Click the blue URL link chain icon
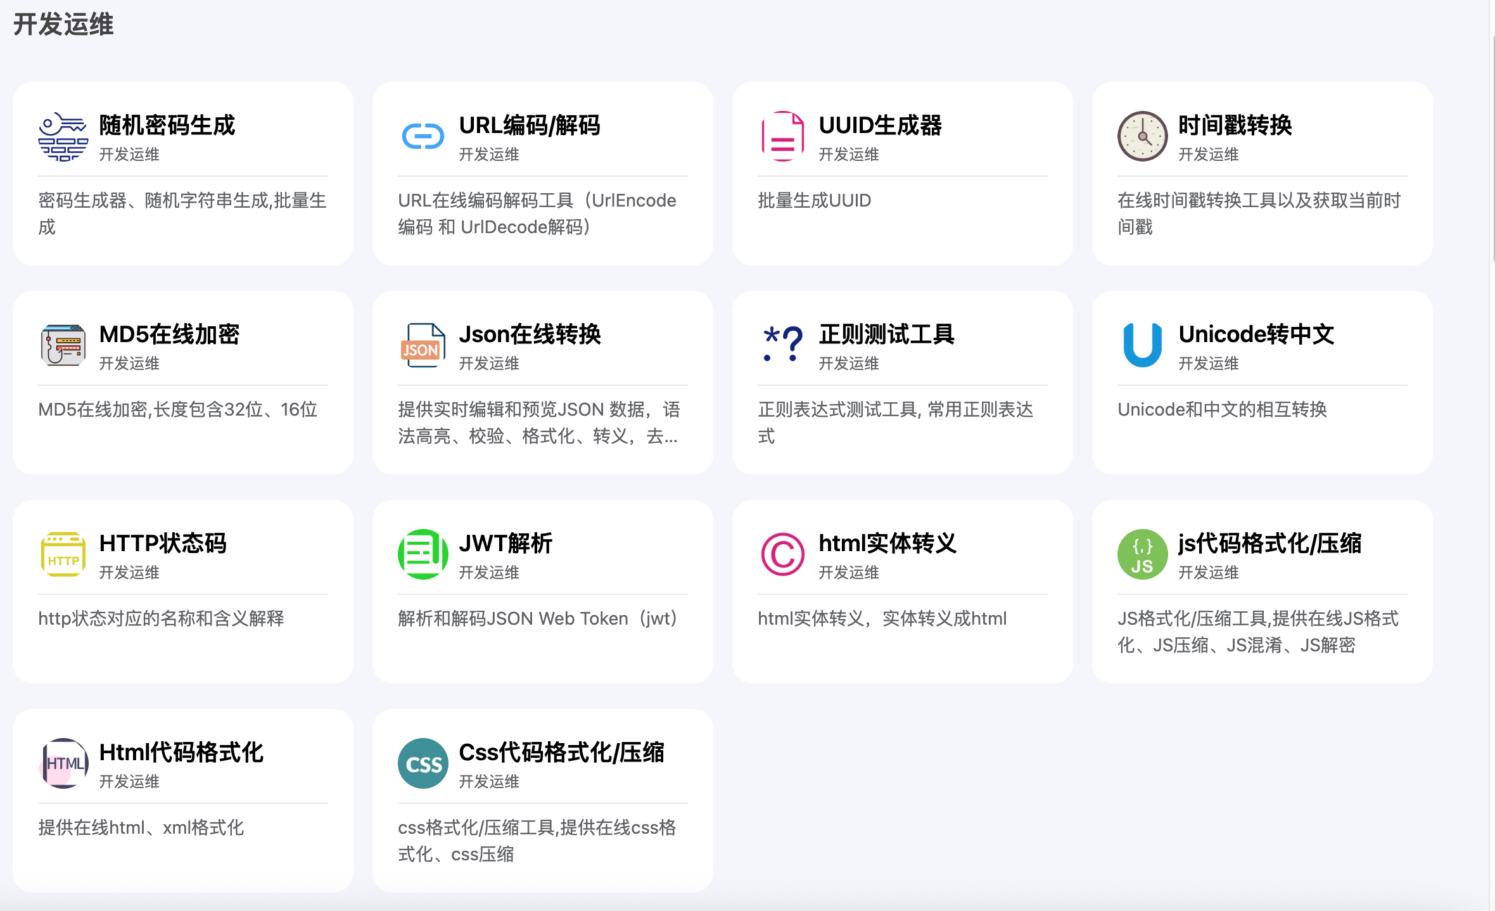 pos(423,136)
